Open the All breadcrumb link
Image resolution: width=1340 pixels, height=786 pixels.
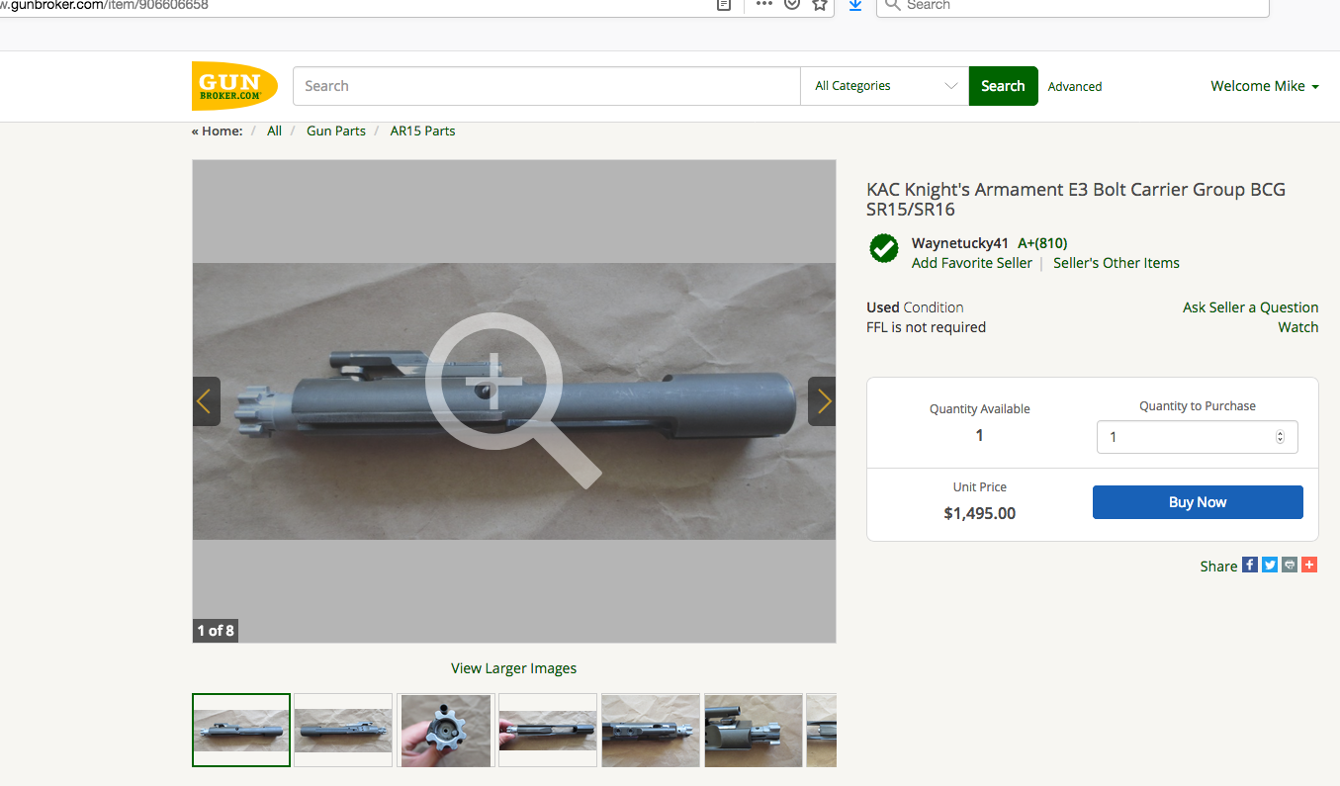click(274, 131)
